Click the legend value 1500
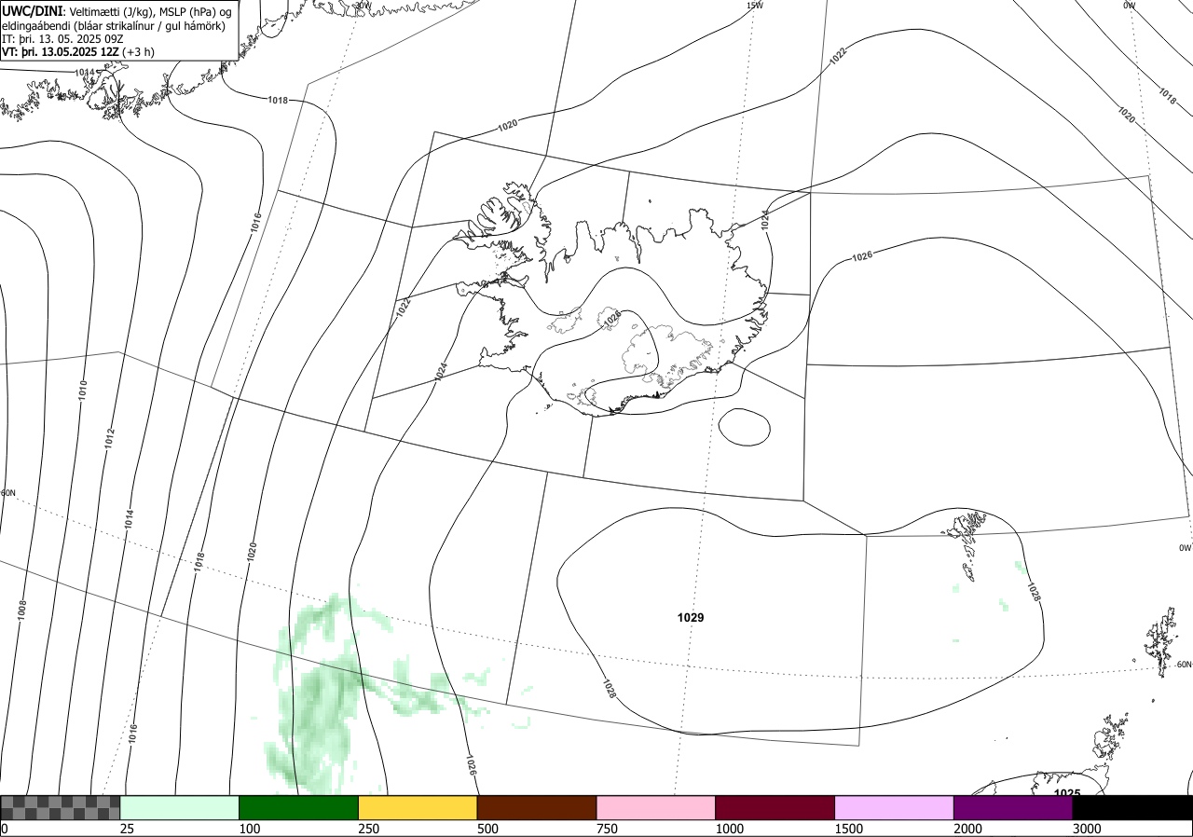Viewport: 1193px width, 837px height. [848, 829]
